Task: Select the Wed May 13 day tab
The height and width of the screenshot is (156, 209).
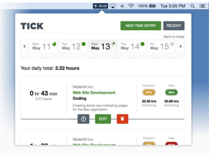Action: coord(103,46)
